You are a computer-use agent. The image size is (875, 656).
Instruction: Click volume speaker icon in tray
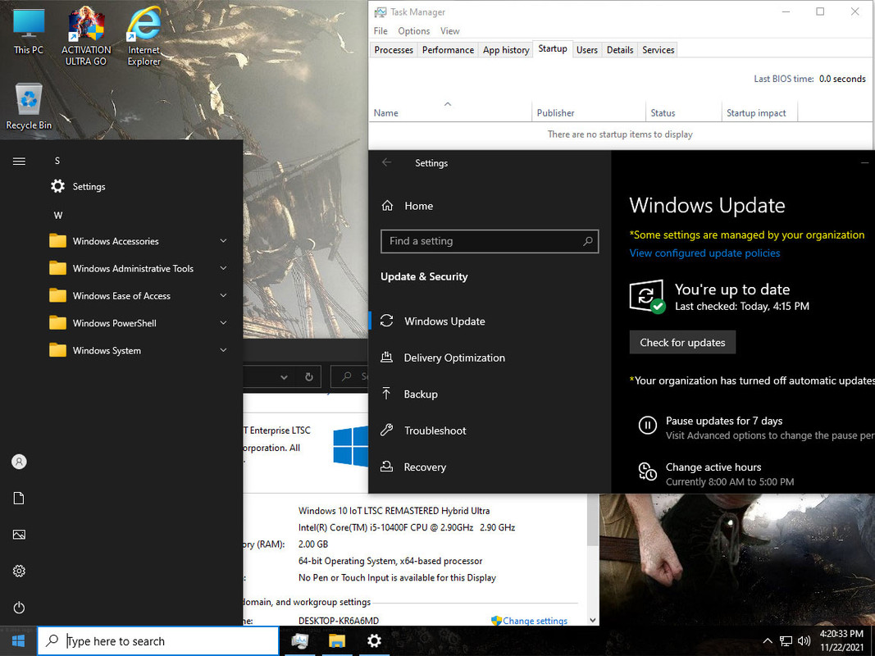click(x=804, y=641)
